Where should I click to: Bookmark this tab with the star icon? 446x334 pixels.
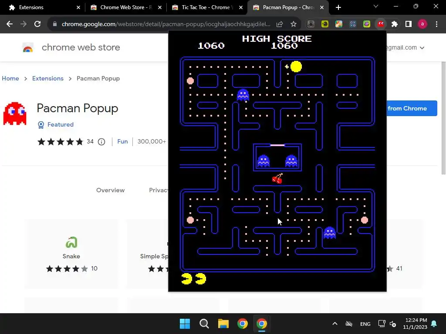click(294, 24)
